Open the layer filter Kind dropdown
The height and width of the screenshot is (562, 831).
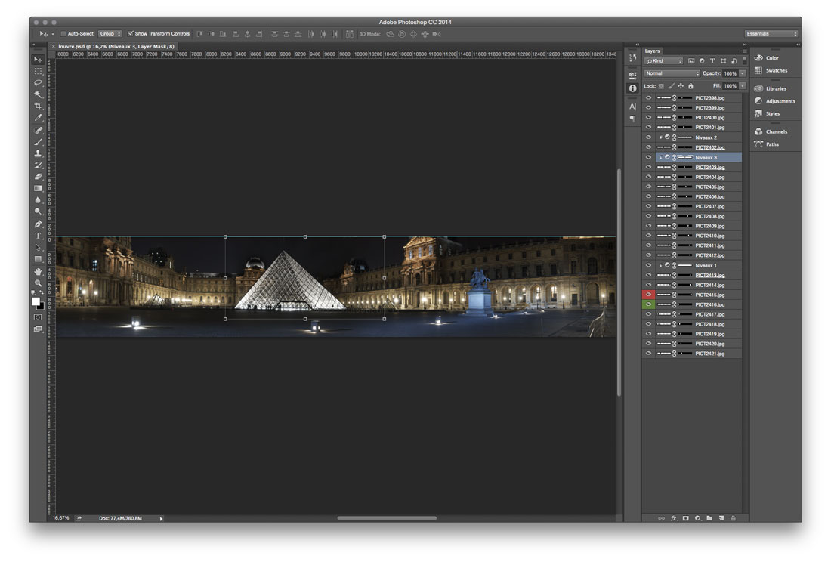pyautogui.click(x=664, y=61)
